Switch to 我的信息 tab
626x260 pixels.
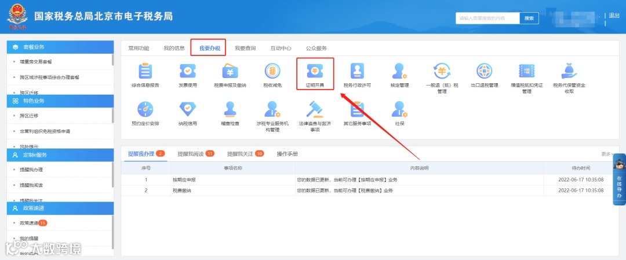[x=174, y=48]
